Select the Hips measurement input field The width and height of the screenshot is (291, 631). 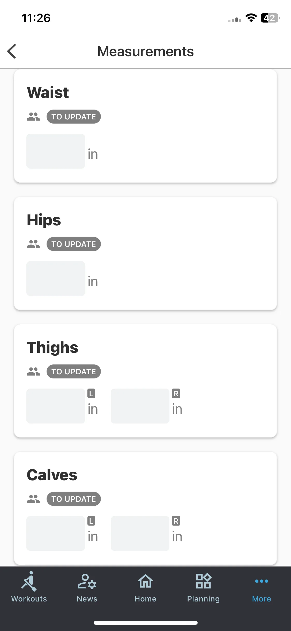56,278
